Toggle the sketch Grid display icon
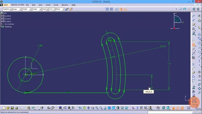 pyautogui.click(x=107, y=9)
